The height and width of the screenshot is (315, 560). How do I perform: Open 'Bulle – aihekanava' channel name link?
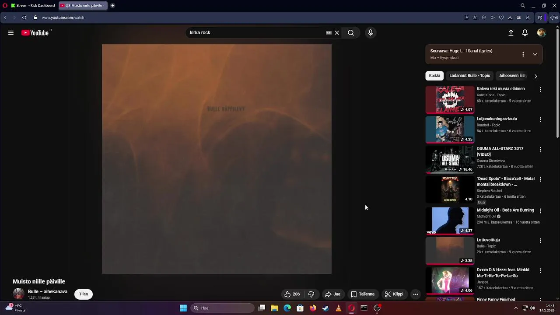pyautogui.click(x=48, y=291)
